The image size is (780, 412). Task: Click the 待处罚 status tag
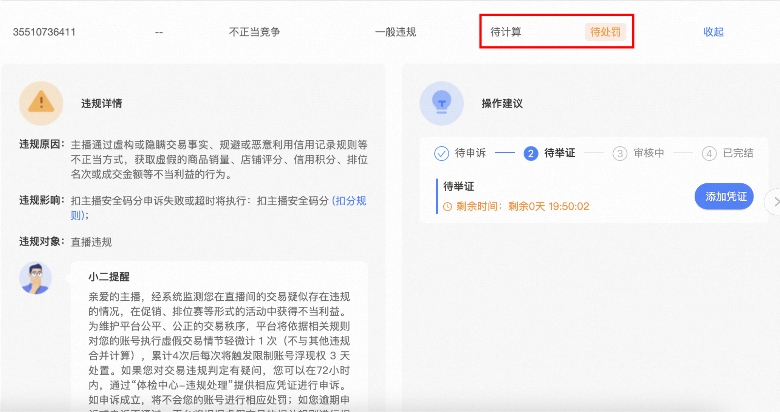click(x=605, y=32)
